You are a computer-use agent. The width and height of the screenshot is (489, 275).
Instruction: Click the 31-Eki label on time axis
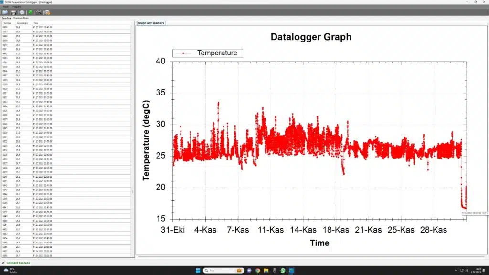173,230
